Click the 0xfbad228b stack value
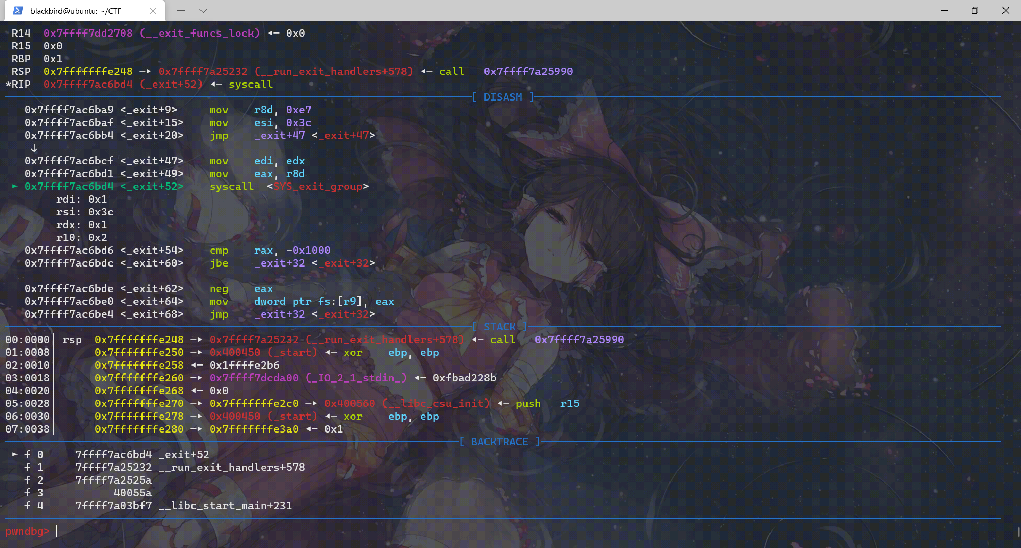Image resolution: width=1021 pixels, height=548 pixels. pyautogui.click(x=465, y=378)
